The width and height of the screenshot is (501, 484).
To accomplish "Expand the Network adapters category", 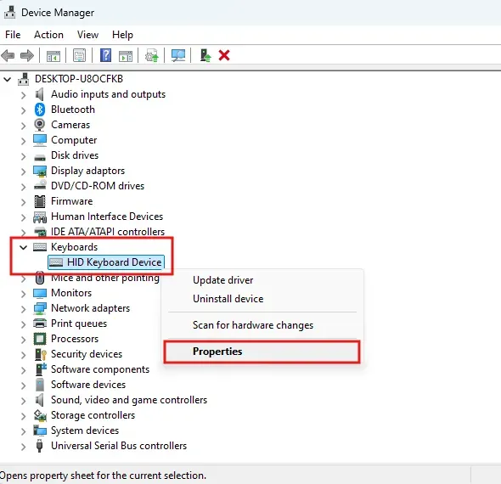I will 23,309.
